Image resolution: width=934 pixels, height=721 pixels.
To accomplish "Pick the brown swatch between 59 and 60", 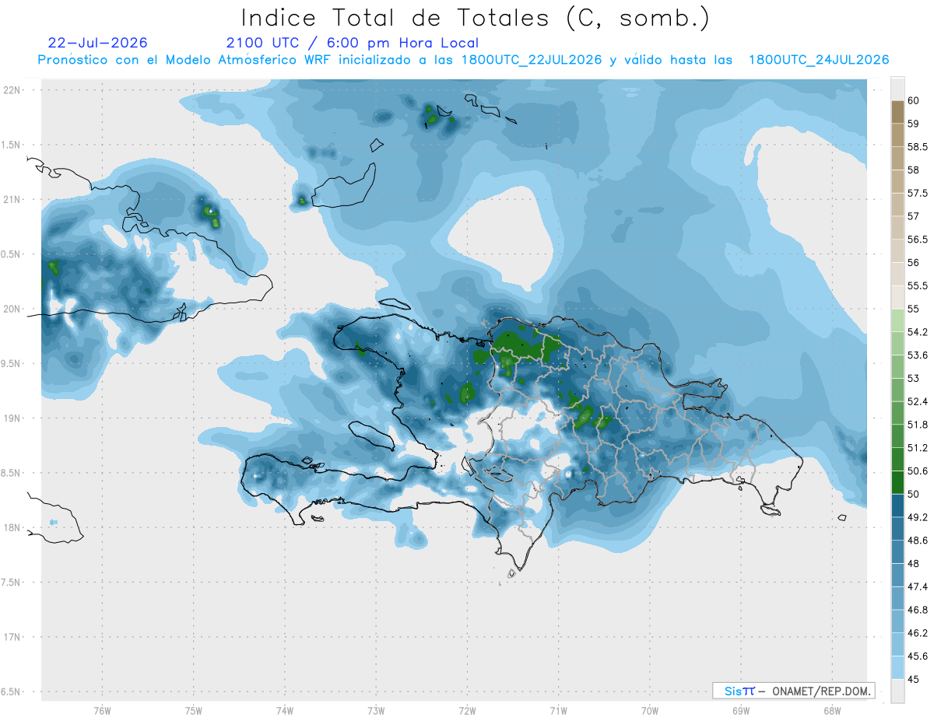I will (897, 112).
